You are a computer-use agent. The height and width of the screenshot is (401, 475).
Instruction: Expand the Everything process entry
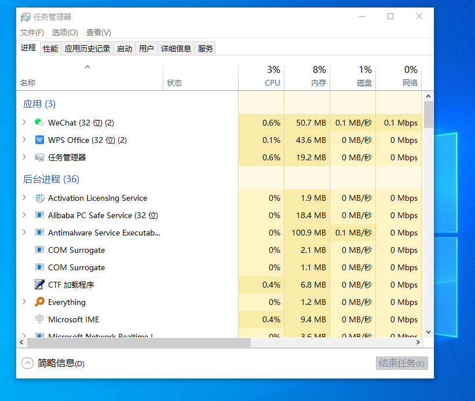(24, 301)
